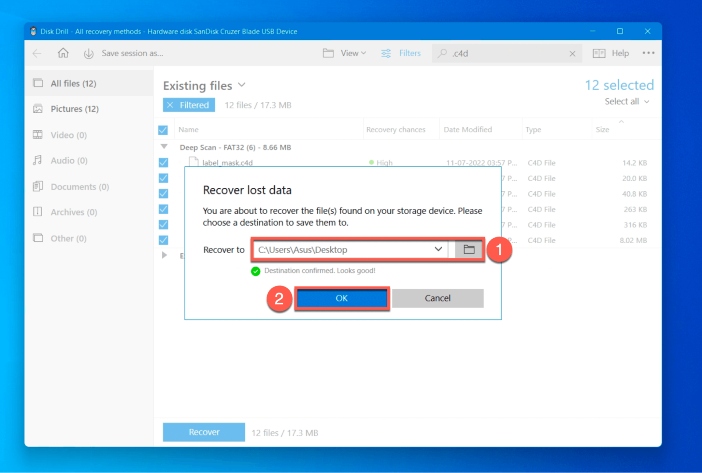
Task: Click the save session download icon
Action: point(89,54)
